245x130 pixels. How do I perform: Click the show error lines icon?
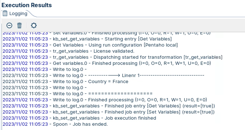(x=9, y=25)
